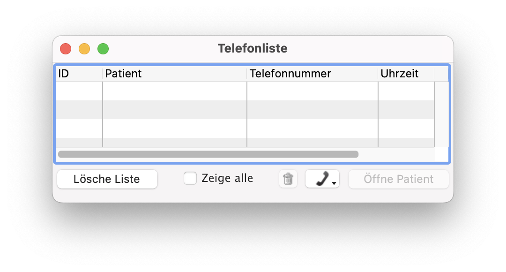Sort by the ID column header
This screenshot has height=272, width=506.
coord(79,74)
